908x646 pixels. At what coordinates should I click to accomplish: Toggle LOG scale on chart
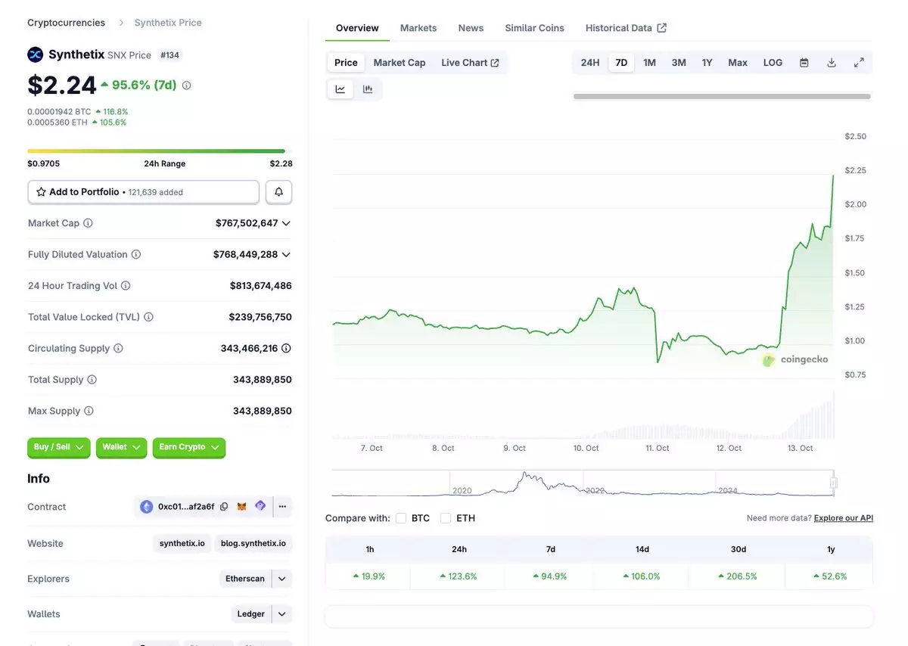(x=773, y=63)
